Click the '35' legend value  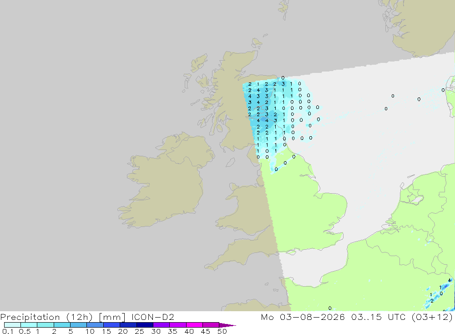click(172, 331)
